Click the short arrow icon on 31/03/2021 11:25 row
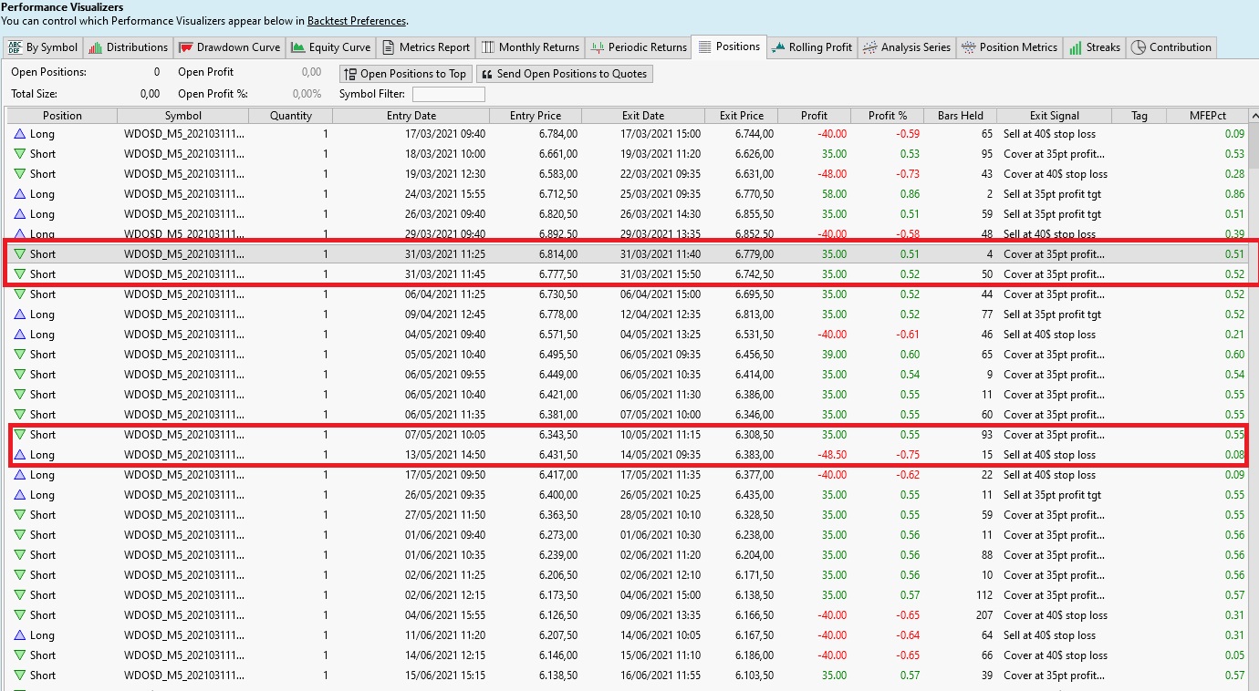Screen dimensions: 1259x691 coord(20,254)
